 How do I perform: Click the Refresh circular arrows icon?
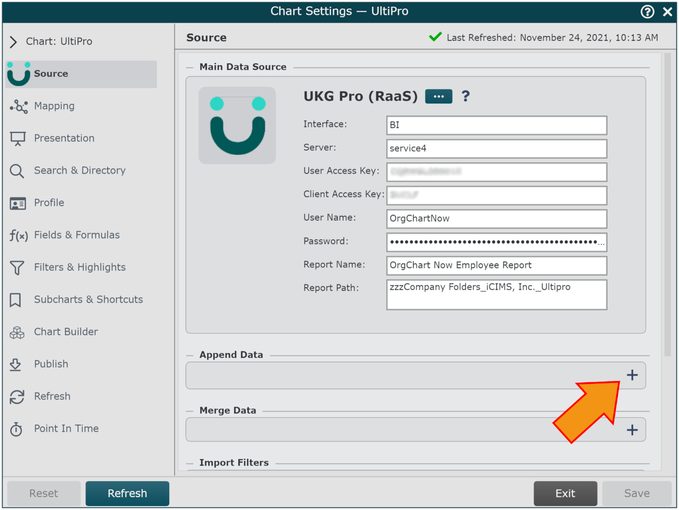[18, 397]
